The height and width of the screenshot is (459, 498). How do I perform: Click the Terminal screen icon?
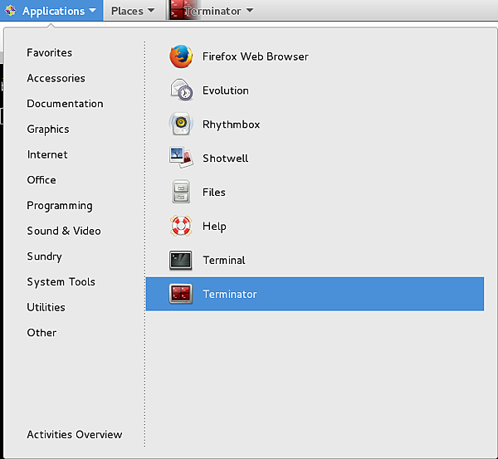181,260
